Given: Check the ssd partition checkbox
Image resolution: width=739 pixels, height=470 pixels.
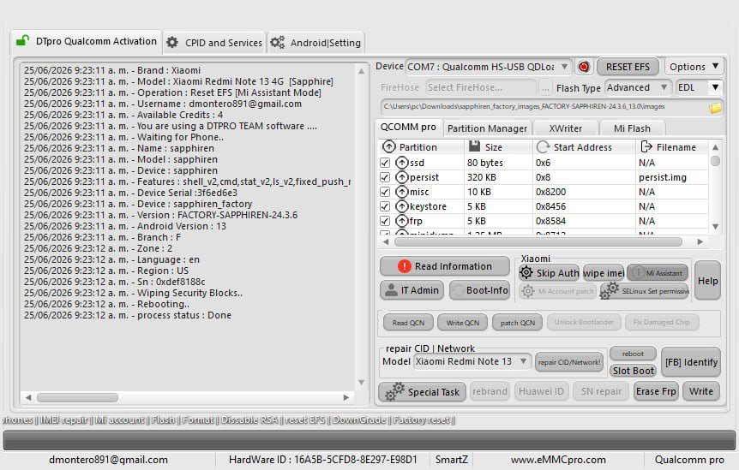Looking at the screenshot, I should [x=385, y=163].
